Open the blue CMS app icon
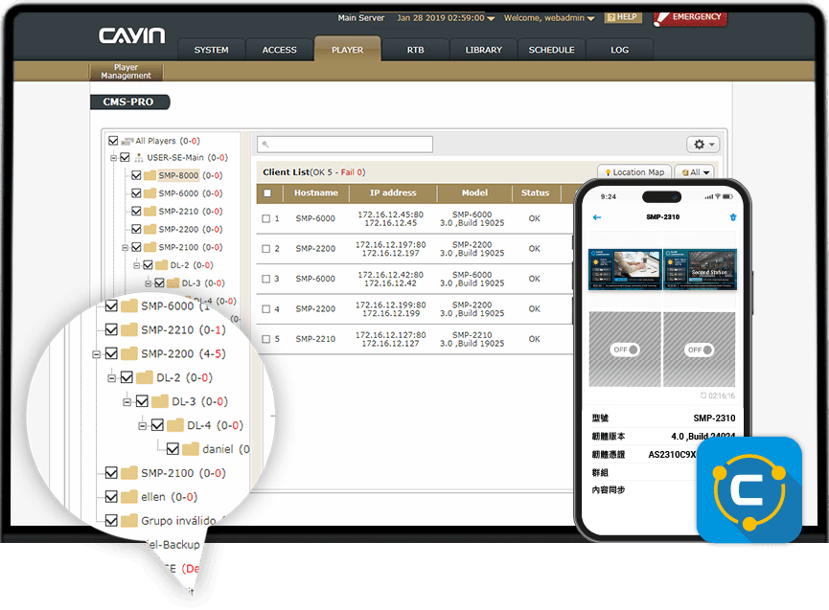This screenshot has height=610, width=829. click(x=749, y=489)
